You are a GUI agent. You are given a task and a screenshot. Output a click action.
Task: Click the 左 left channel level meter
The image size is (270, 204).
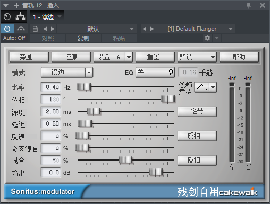pyautogui.click(x=232, y=122)
